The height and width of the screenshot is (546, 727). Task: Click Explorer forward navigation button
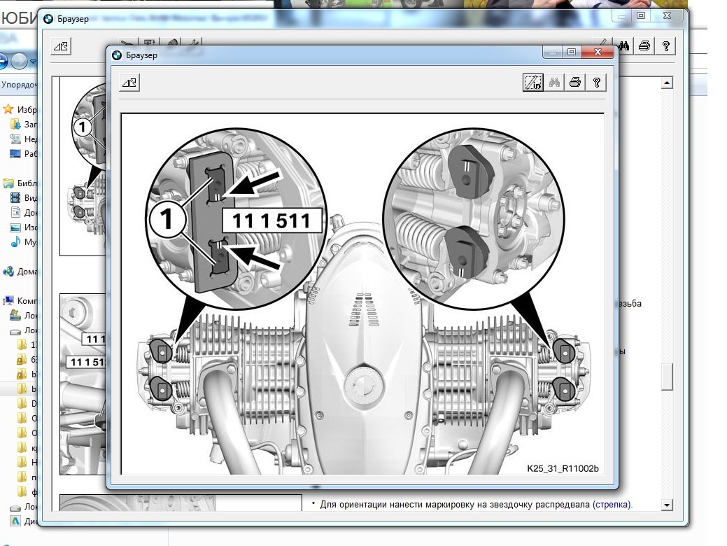[19, 62]
